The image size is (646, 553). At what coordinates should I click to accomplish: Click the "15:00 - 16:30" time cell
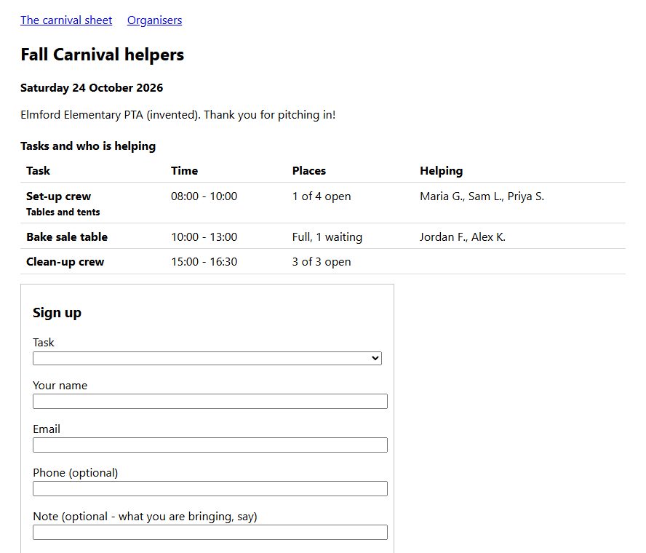pos(204,262)
